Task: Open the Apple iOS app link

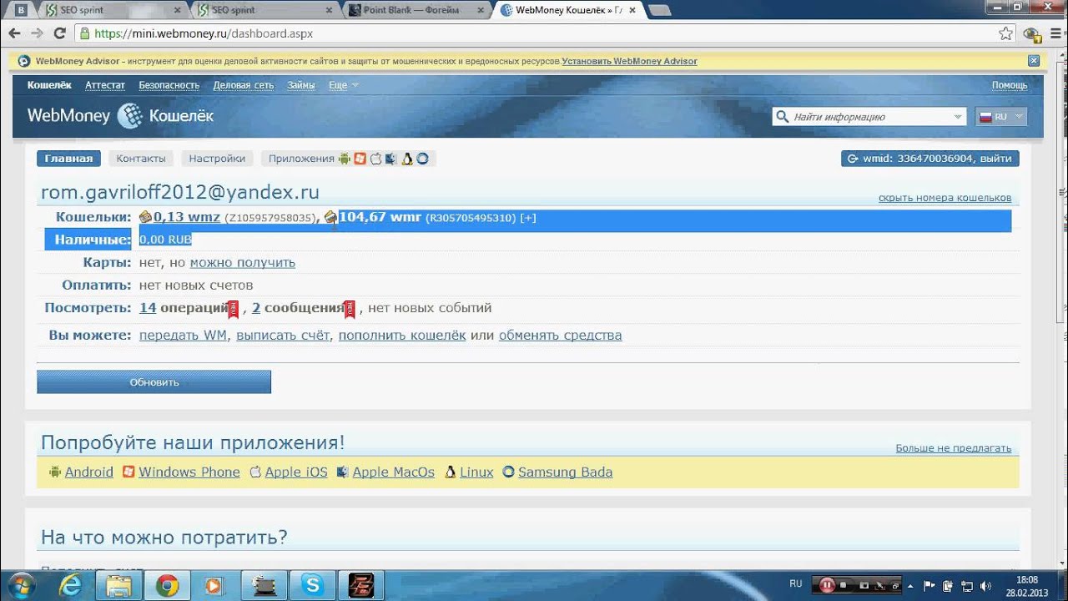Action: 295,472
